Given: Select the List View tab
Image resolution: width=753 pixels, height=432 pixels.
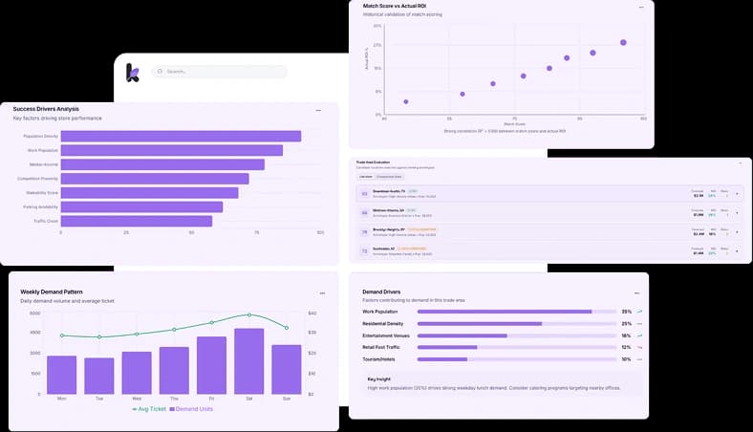Looking at the screenshot, I should click(366, 177).
